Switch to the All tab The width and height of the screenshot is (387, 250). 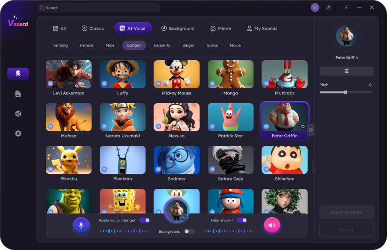[x=59, y=29]
